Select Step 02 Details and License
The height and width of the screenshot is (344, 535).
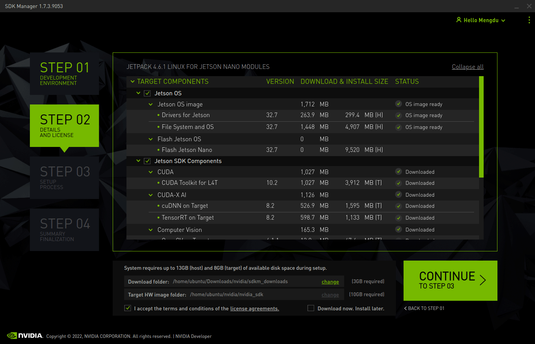[64, 126]
